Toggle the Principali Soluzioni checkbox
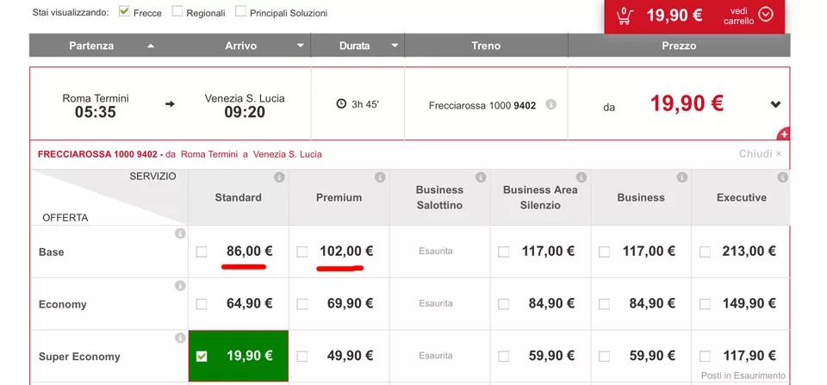 (240, 11)
